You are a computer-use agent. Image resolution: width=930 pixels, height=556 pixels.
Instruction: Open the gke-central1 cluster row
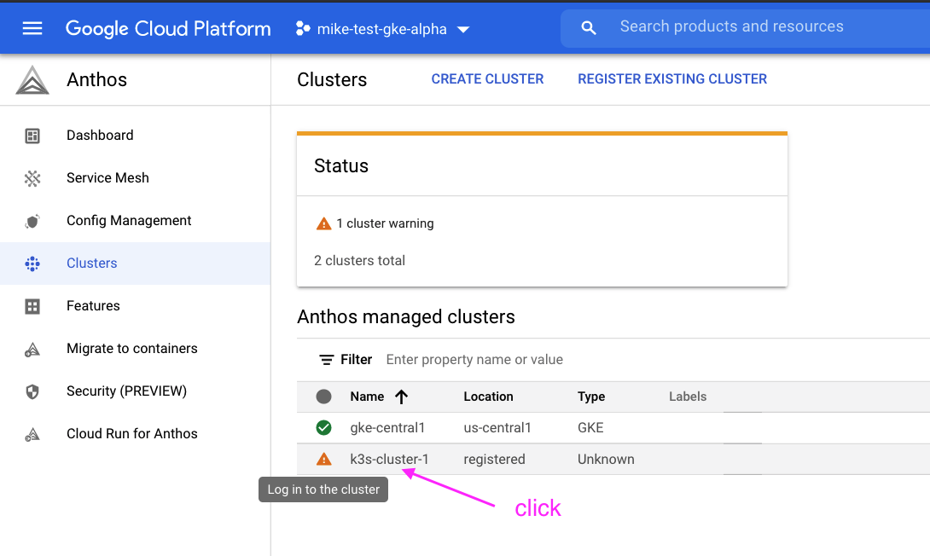click(387, 428)
